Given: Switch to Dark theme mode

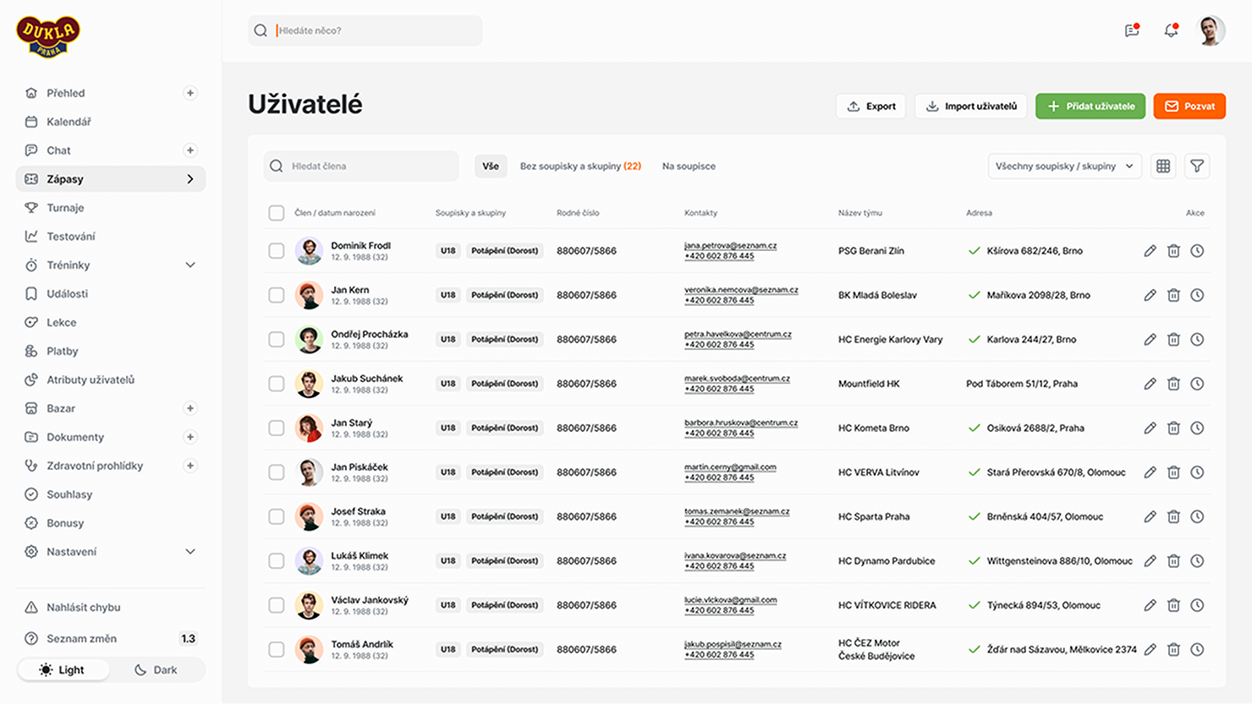Looking at the screenshot, I should point(156,670).
